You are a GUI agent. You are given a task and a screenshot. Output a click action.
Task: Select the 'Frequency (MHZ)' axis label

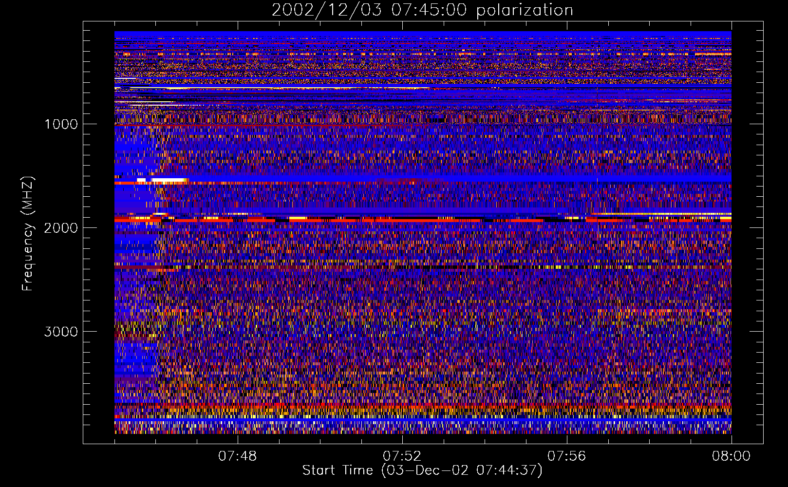tap(28, 234)
